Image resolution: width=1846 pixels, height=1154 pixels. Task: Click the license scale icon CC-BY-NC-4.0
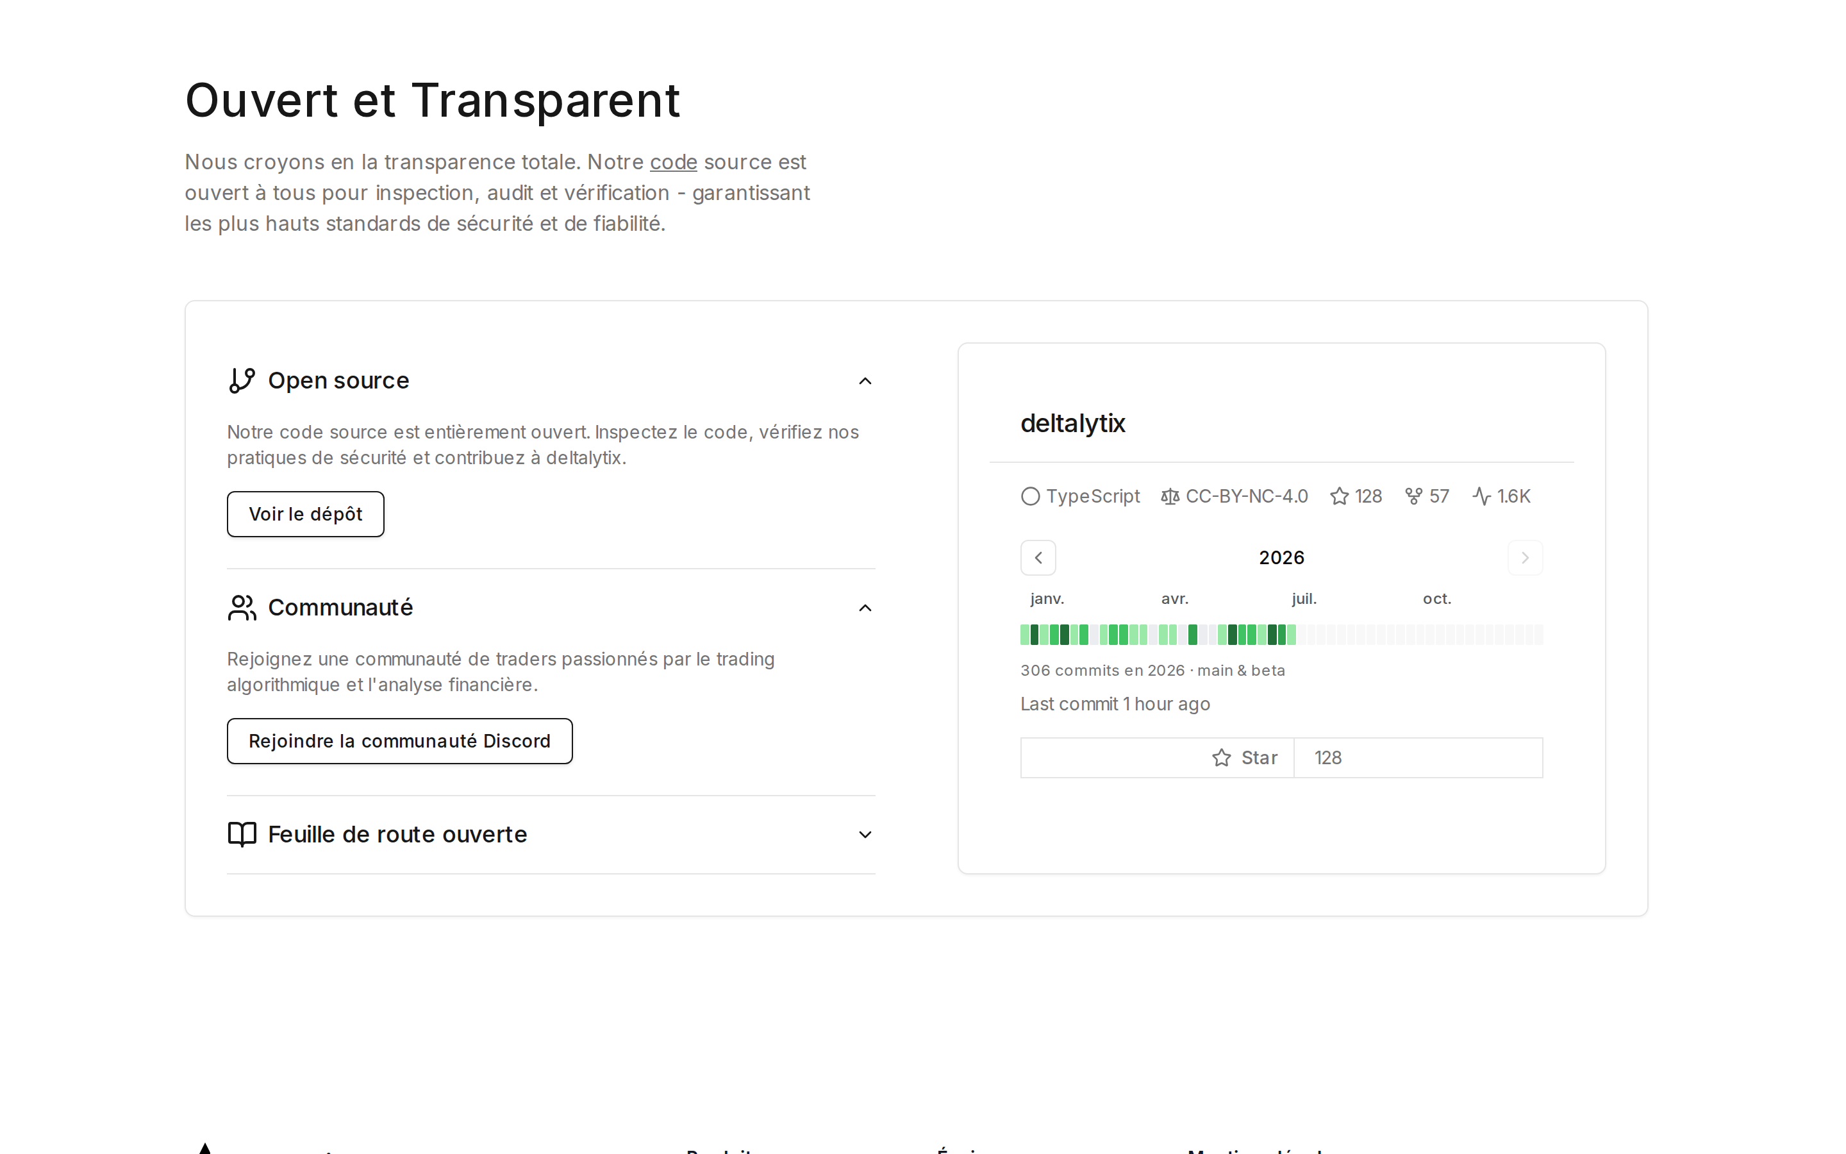point(1170,496)
